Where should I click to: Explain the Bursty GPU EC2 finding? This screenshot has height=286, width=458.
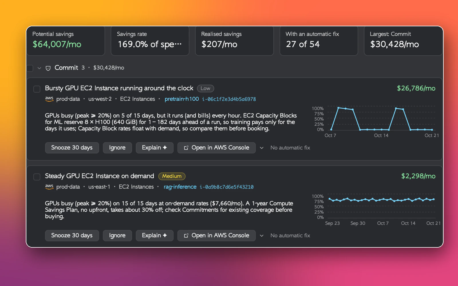pos(155,148)
